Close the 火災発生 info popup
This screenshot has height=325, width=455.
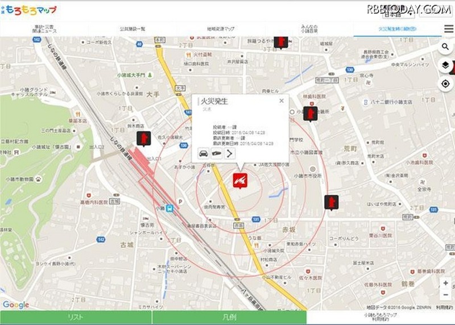281,101
